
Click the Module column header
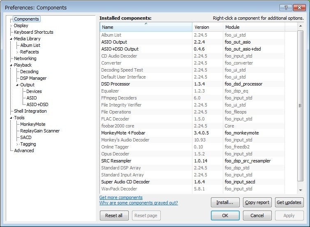click(232, 27)
